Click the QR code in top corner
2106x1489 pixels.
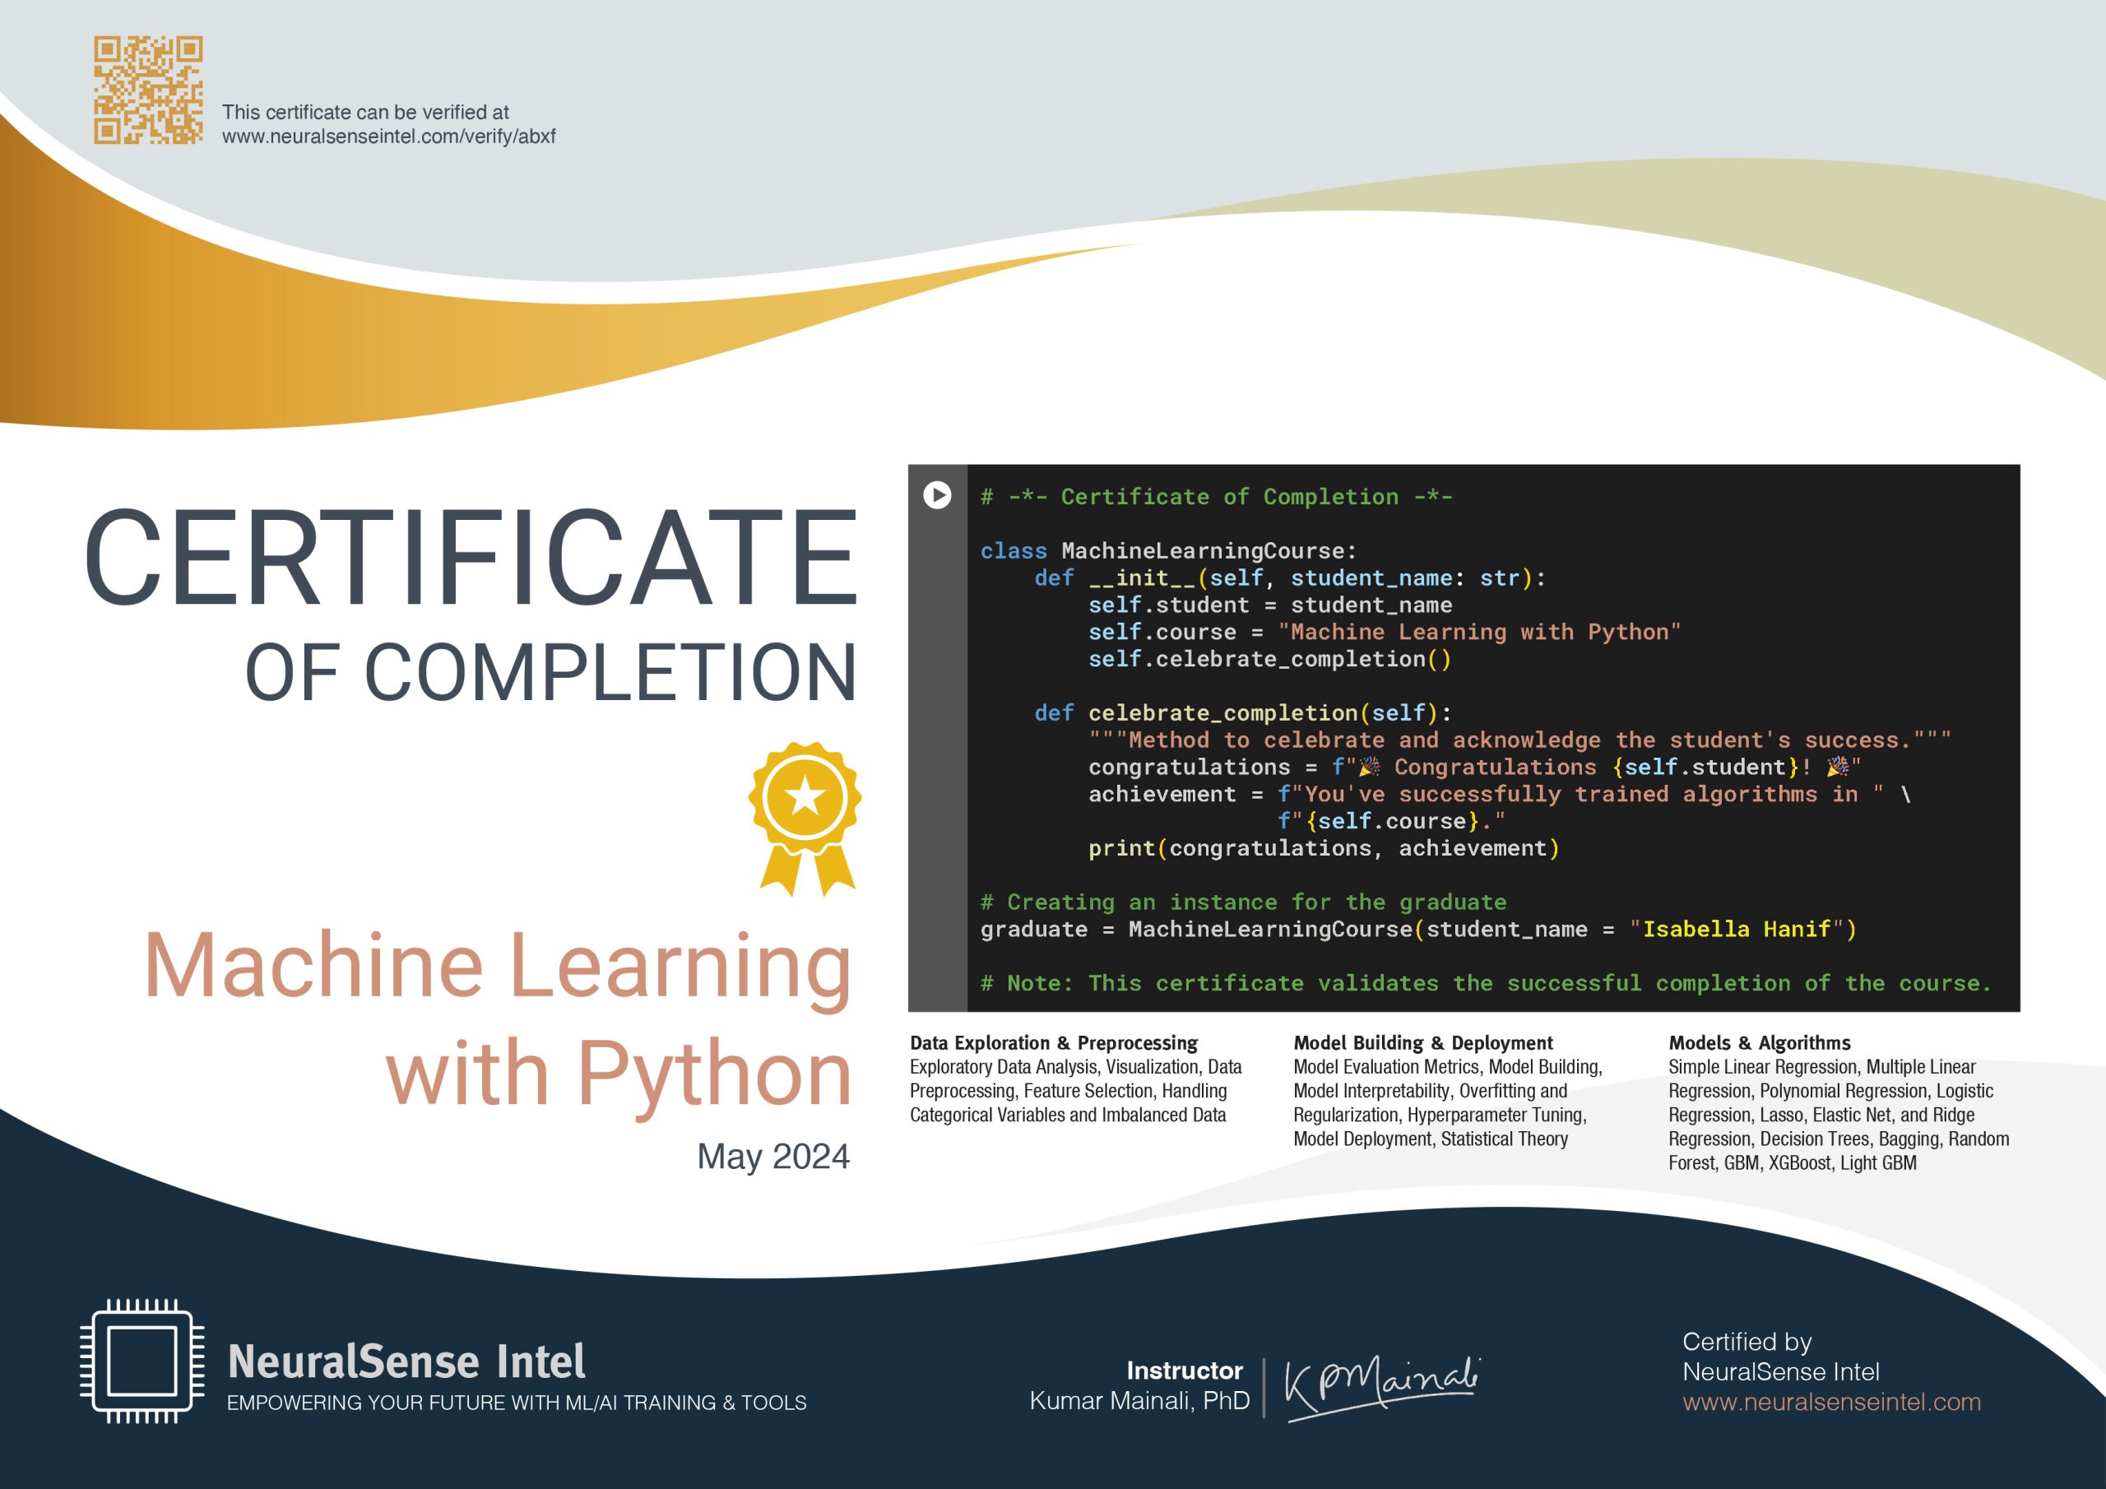click(148, 90)
